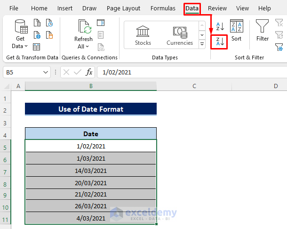Sort descending with the Z to A icon
This screenshot has width=287, height=229.
(x=220, y=41)
